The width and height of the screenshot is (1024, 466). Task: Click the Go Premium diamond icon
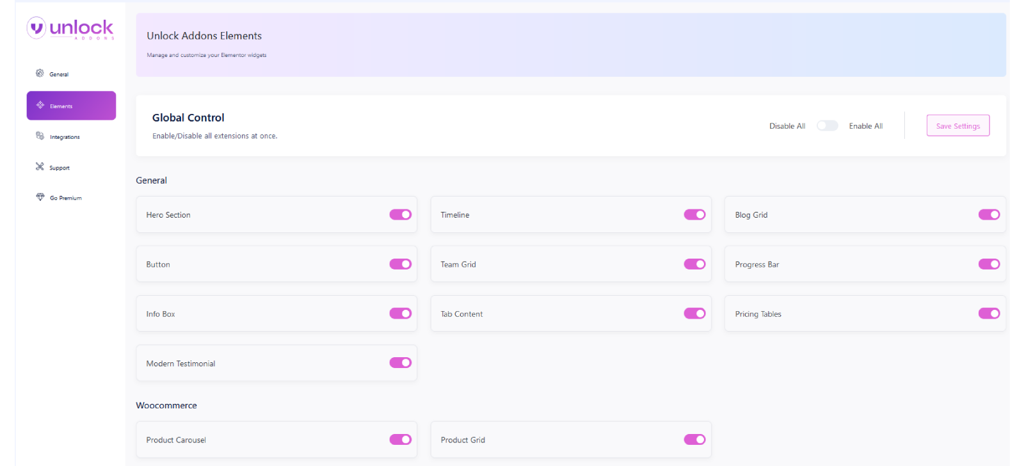(x=40, y=197)
